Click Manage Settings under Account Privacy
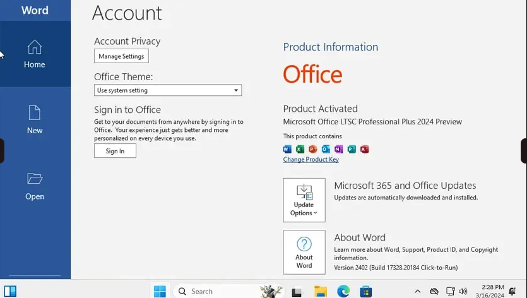 tap(121, 56)
